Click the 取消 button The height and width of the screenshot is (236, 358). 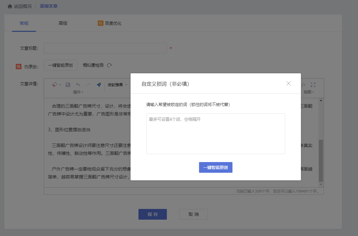(194, 214)
